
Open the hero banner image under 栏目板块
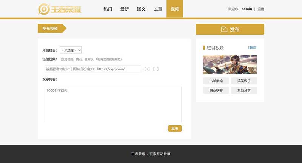point(230,64)
